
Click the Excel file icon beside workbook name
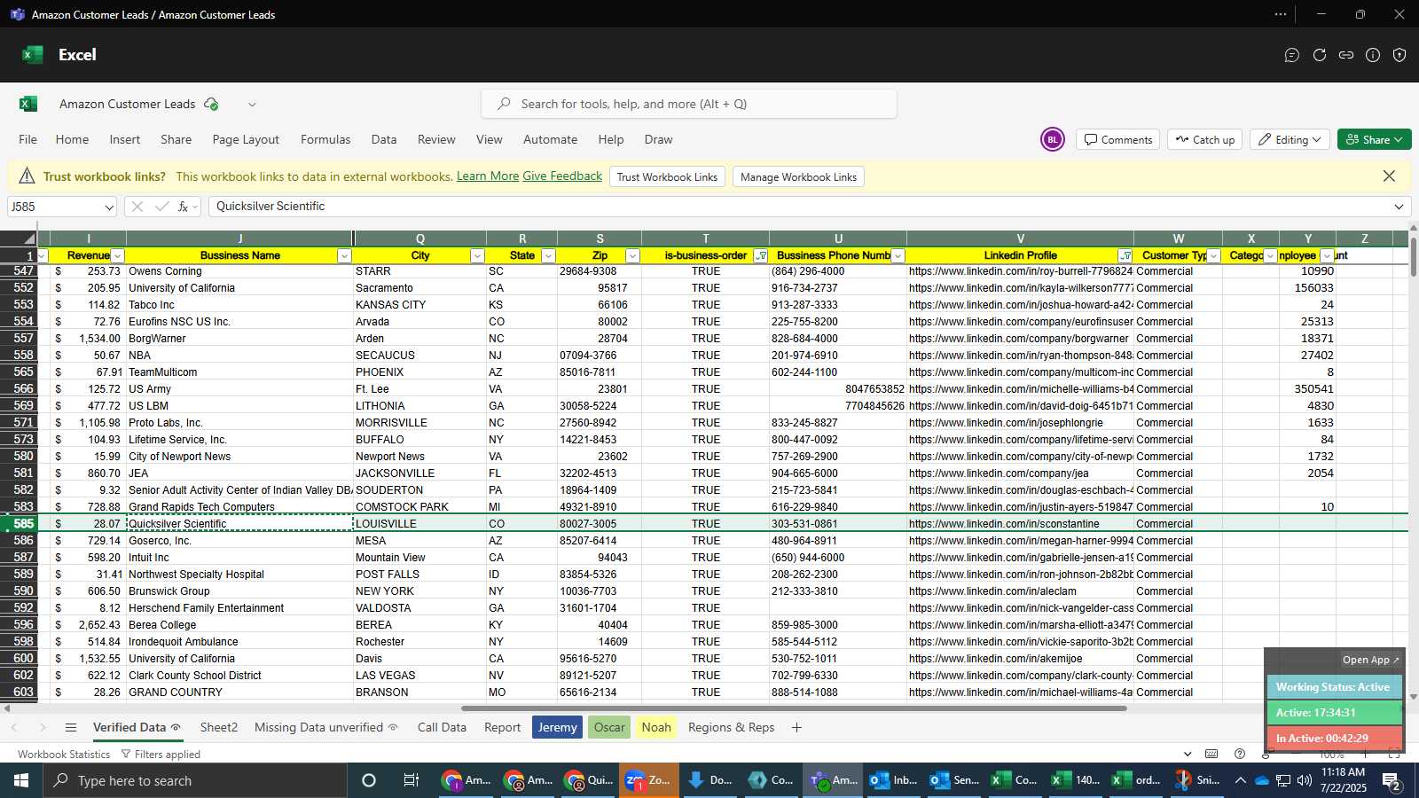coord(28,104)
